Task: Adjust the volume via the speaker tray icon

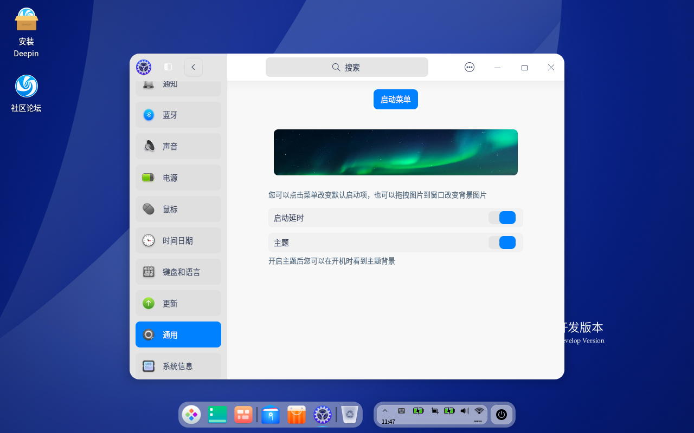Action: [x=464, y=411]
